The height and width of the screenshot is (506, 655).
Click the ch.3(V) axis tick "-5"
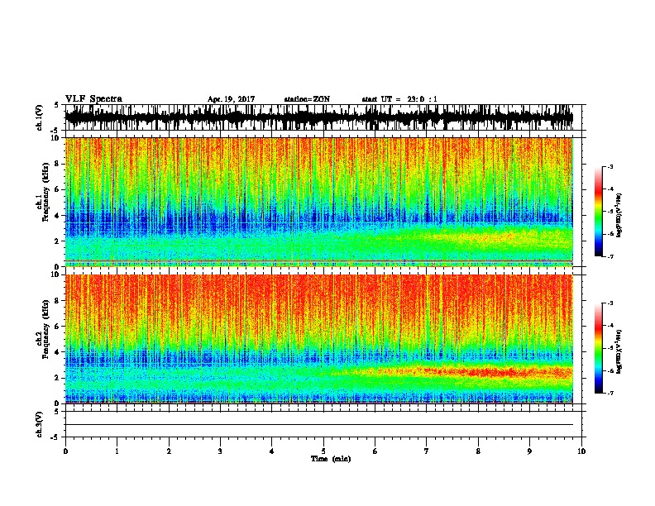(x=55, y=437)
